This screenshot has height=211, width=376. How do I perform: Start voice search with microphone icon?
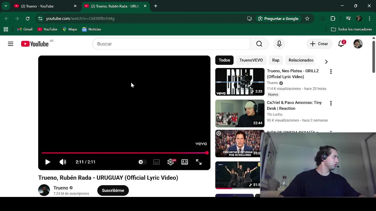279,44
